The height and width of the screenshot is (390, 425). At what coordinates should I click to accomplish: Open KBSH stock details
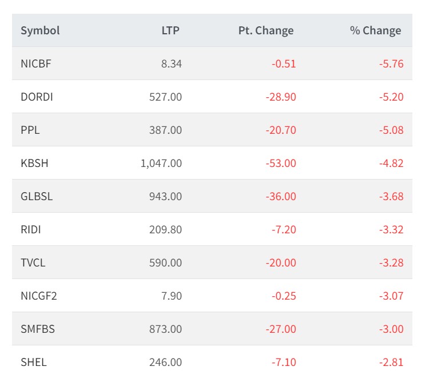pyautogui.click(x=34, y=164)
